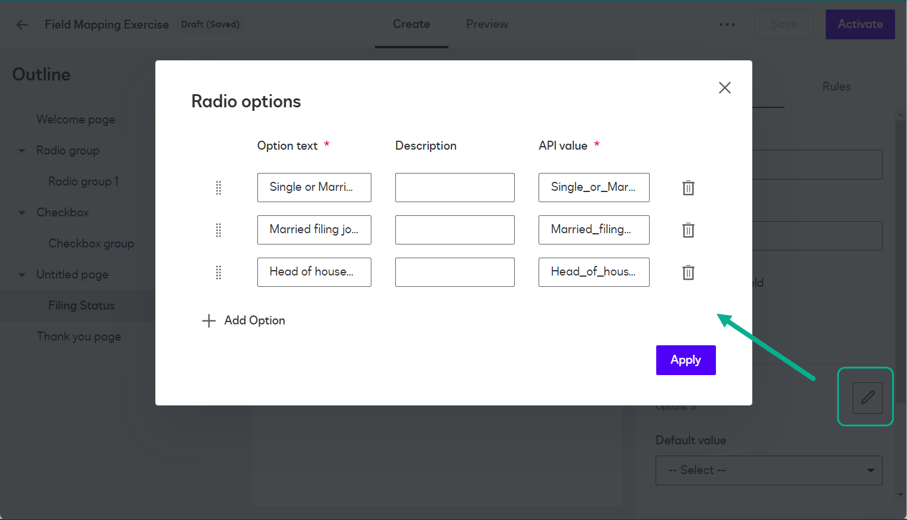Click the plus icon to add an option

tap(208, 320)
